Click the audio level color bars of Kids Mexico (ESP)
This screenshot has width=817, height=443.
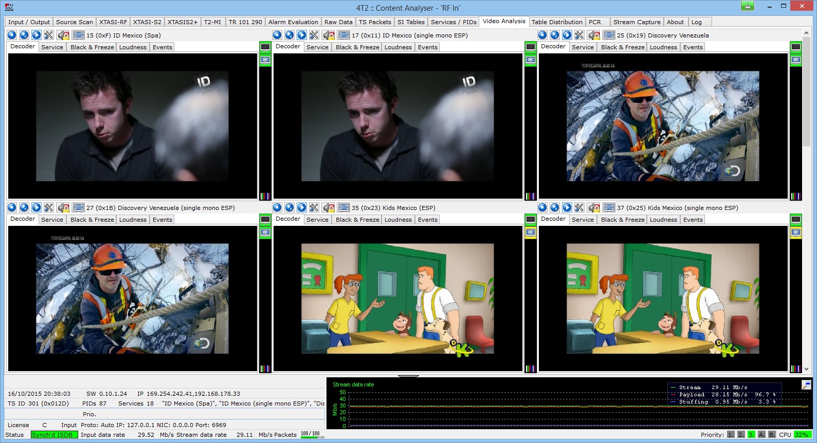click(x=531, y=369)
